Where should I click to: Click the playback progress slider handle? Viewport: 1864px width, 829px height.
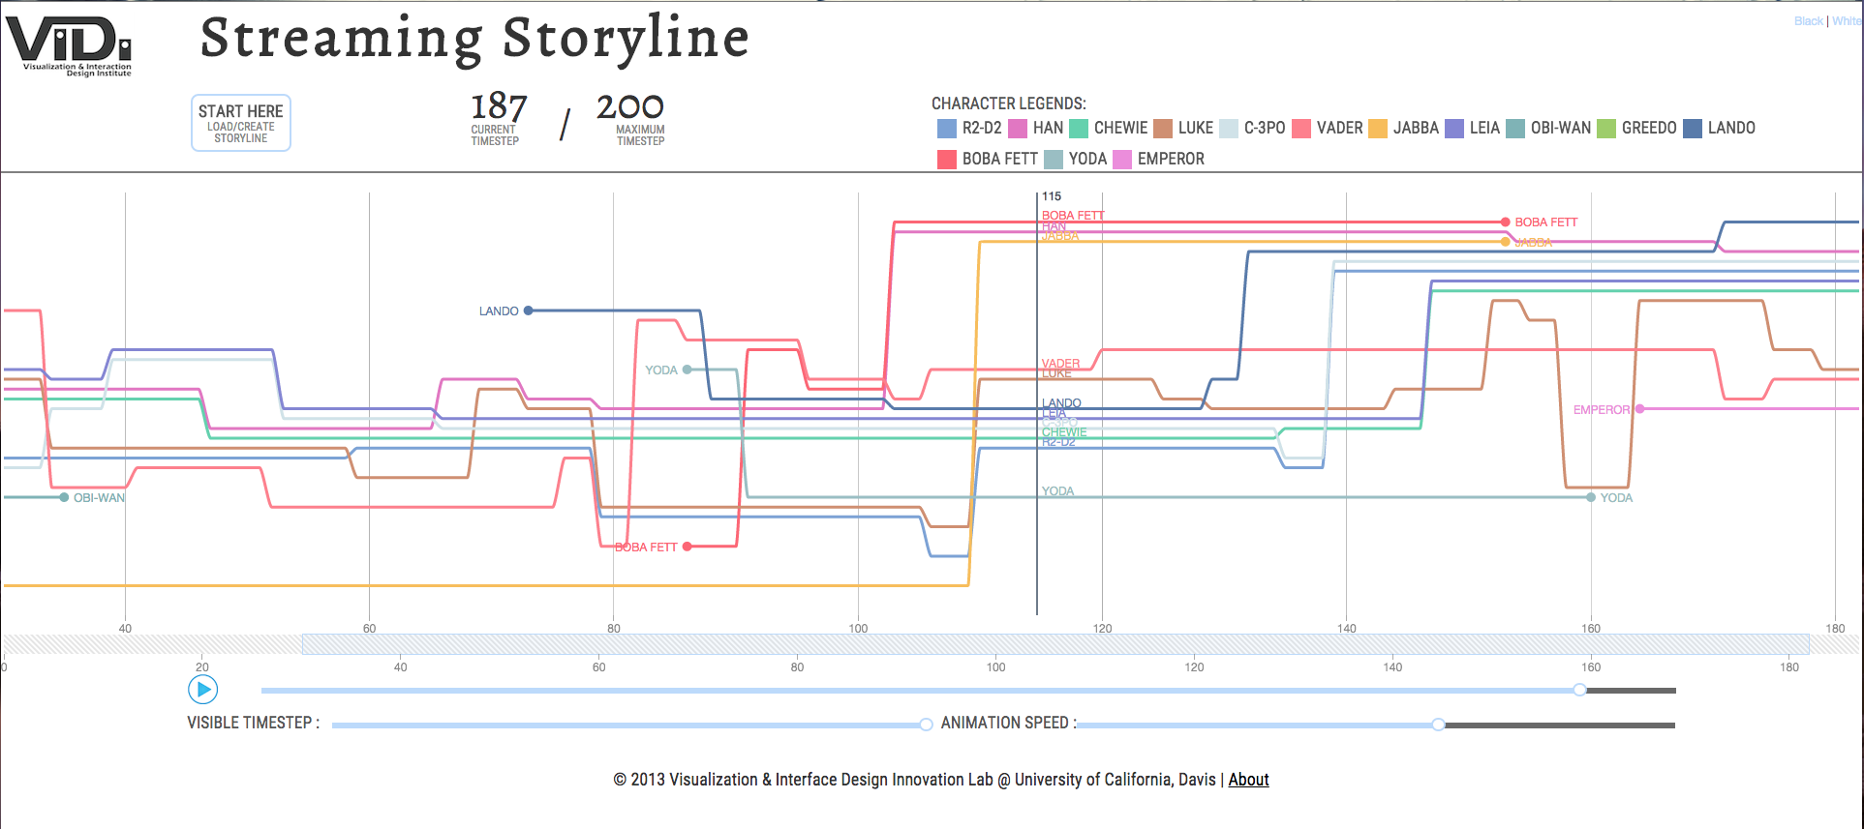coord(1580,690)
